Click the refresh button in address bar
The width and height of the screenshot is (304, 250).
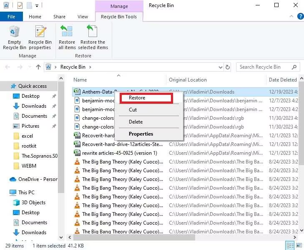[228, 67]
